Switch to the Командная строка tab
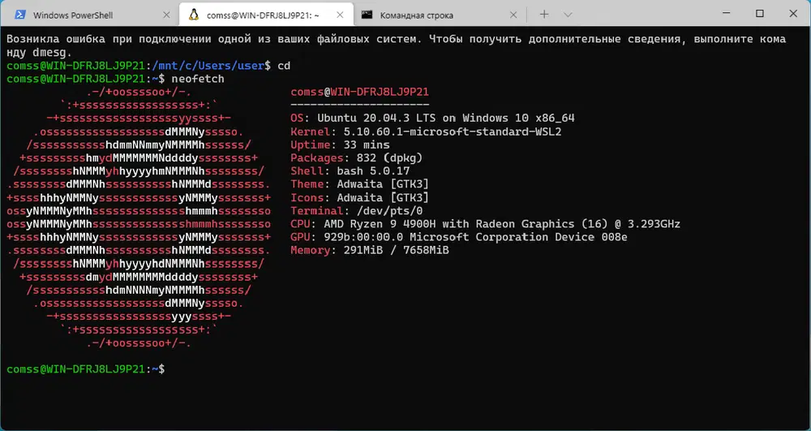 click(440, 15)
